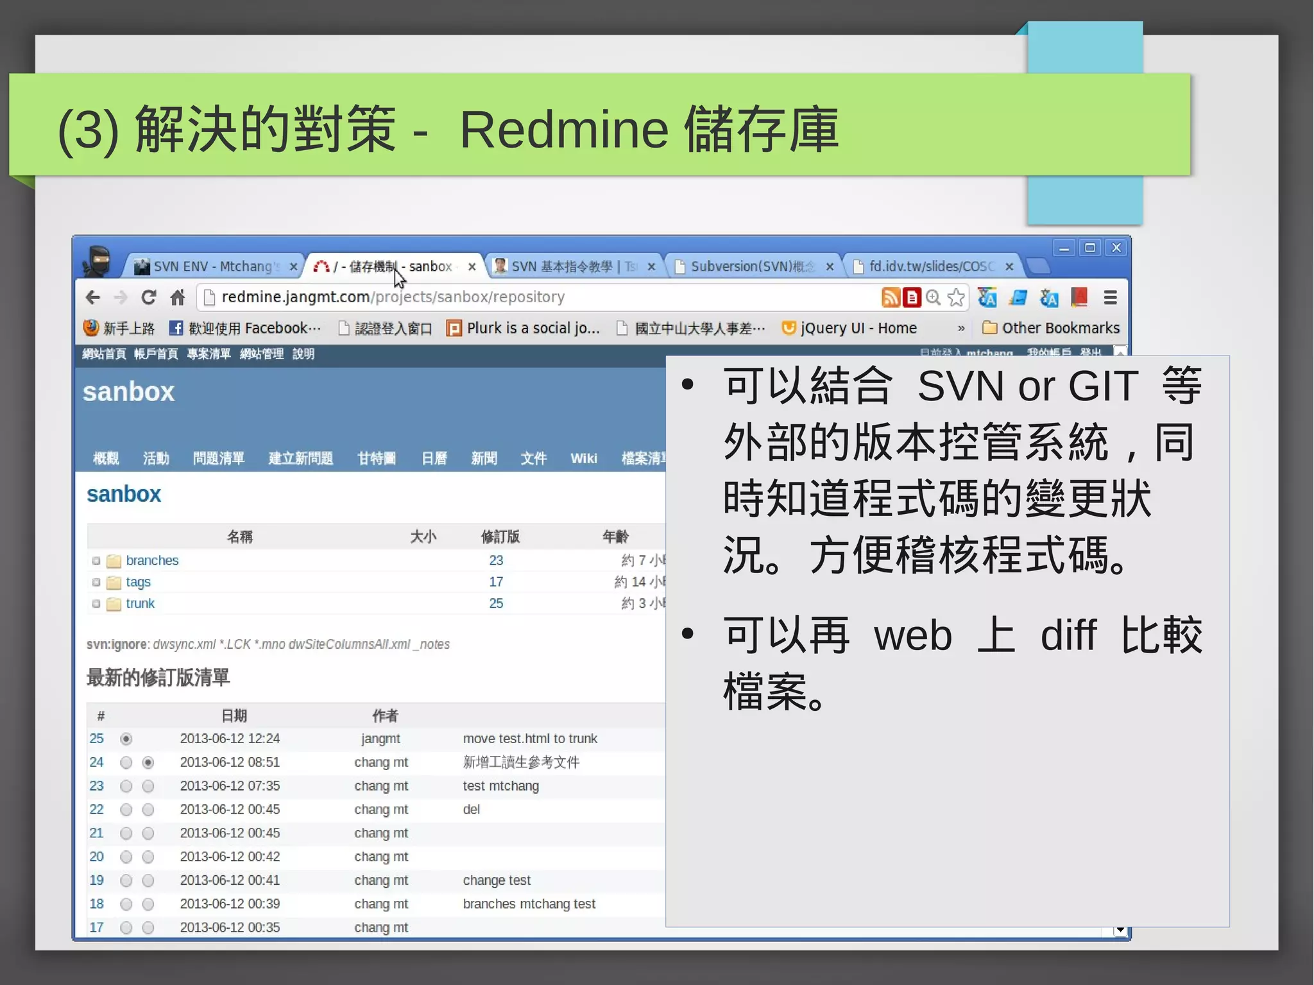Screen dimensions: 1314x985
Task: Click the zoom magnifier icon in address bar
Action: pos(934,297)
